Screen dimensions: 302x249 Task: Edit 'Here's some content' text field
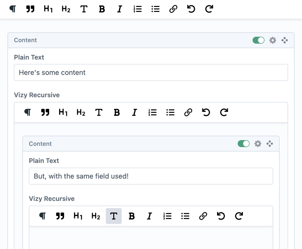151,72
